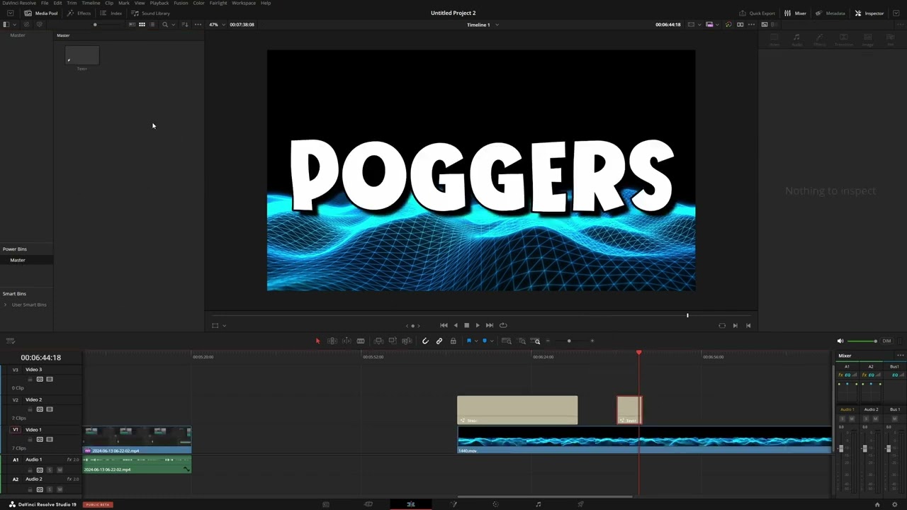
Task: Toggle the chain Linked Selection icon
Action: 439,341
